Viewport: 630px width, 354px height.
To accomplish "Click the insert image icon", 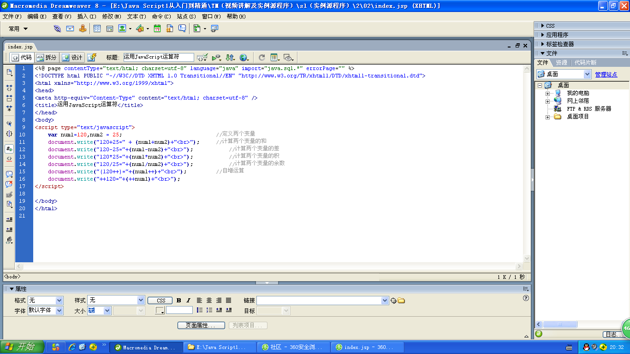I will point(122,29).
